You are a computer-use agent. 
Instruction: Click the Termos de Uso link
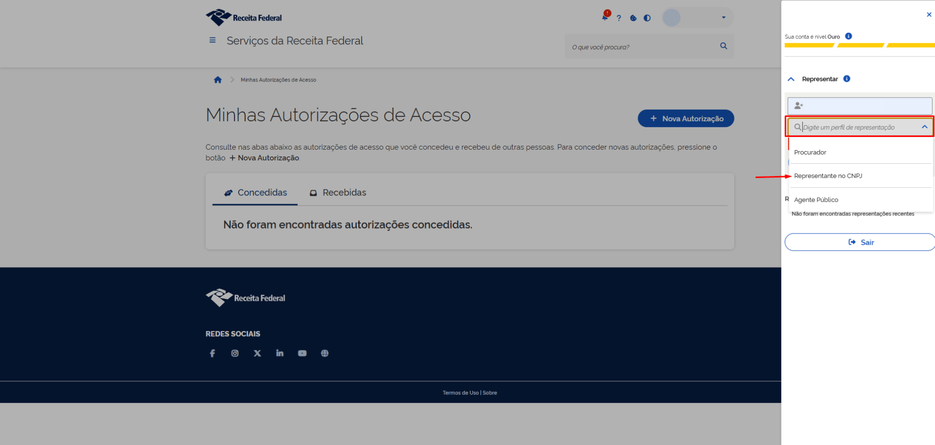(461, 393)
